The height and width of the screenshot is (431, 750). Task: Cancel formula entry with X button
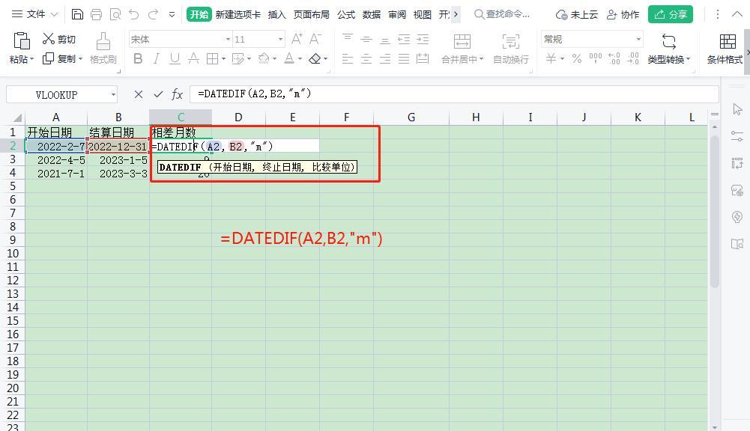pos(139,94)
